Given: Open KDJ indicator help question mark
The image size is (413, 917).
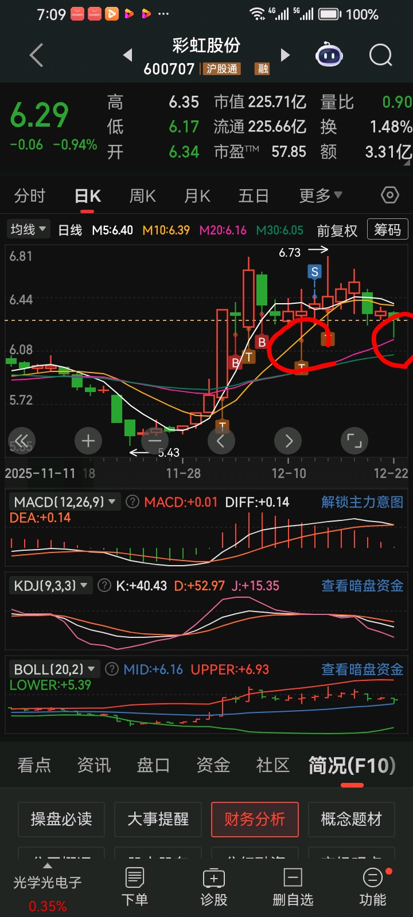Looking at the screenshot, I should click(x=104, y=586).
